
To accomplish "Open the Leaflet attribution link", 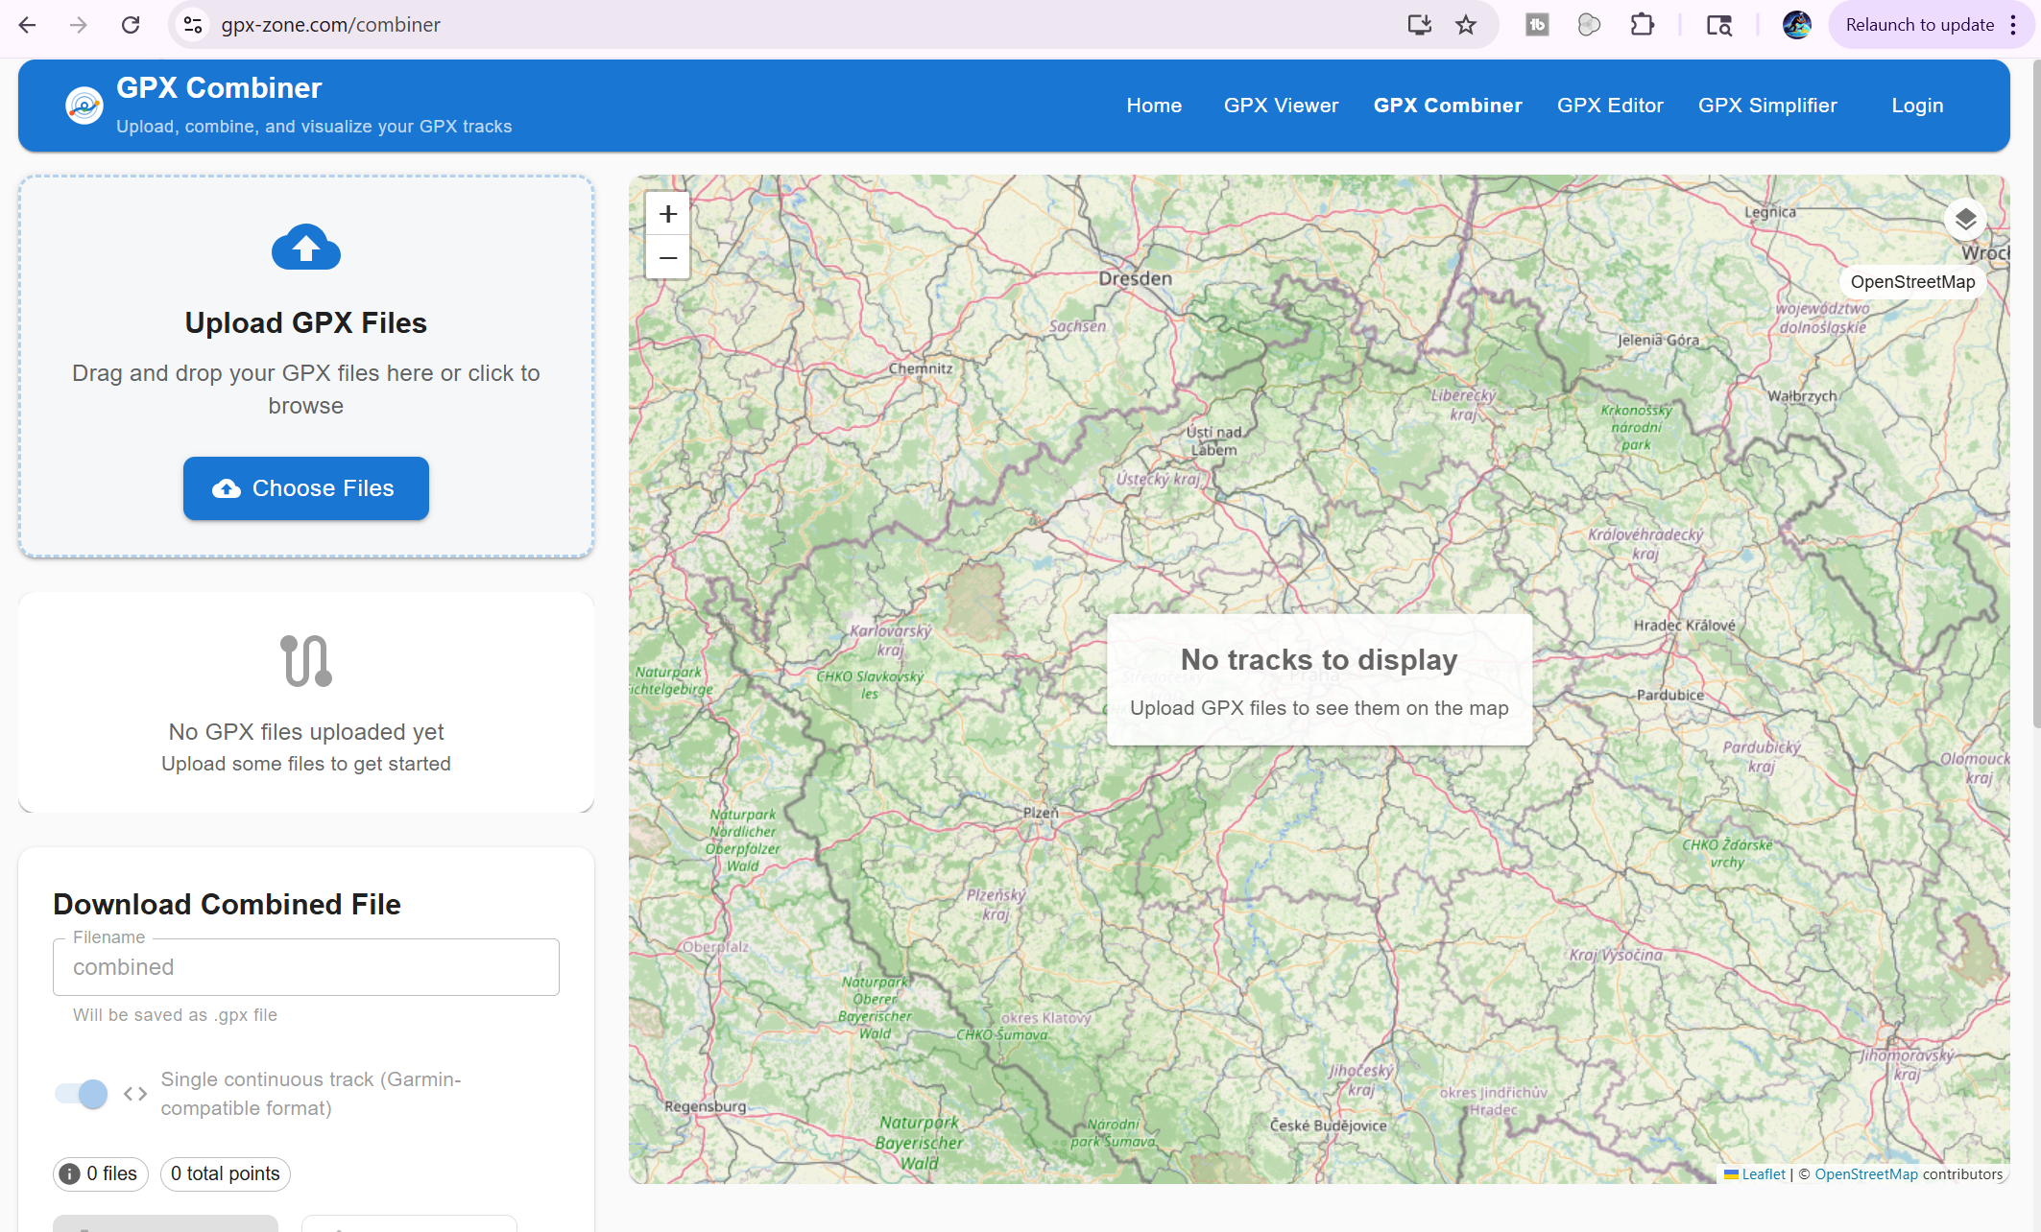I will pyautogui.click(x=1764, y=1174).
